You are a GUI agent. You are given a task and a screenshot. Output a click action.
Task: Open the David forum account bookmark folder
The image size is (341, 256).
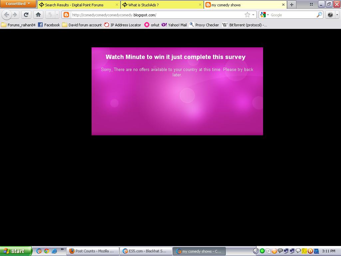point(82,25)
